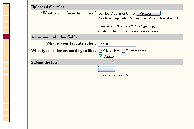Uncheck the Chocolate ice cream checkbox
The image size is (194, 129).
click(x=100, y=51)
